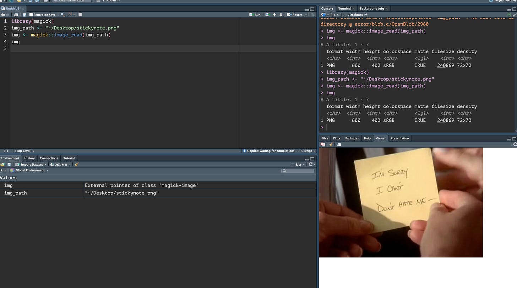The height and width of the screenshot is (288, 517).
Task: Open the Source button dropdown arrow
Action: tap(306, 15)
